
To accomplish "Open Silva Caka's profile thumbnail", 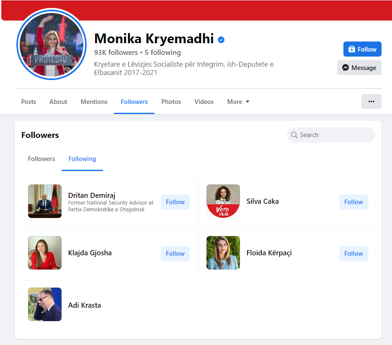I will [223, 201].
